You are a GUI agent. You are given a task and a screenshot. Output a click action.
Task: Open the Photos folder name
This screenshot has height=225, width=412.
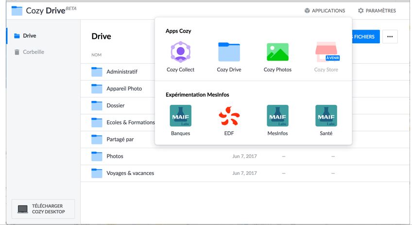(115, 156)
